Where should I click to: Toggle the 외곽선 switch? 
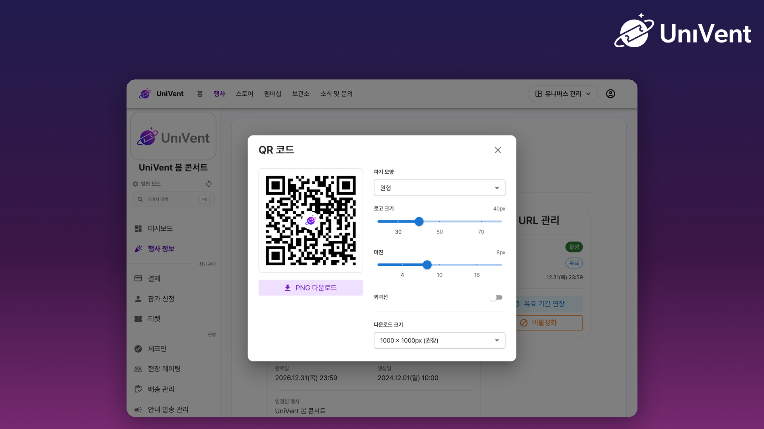(496, 298)
